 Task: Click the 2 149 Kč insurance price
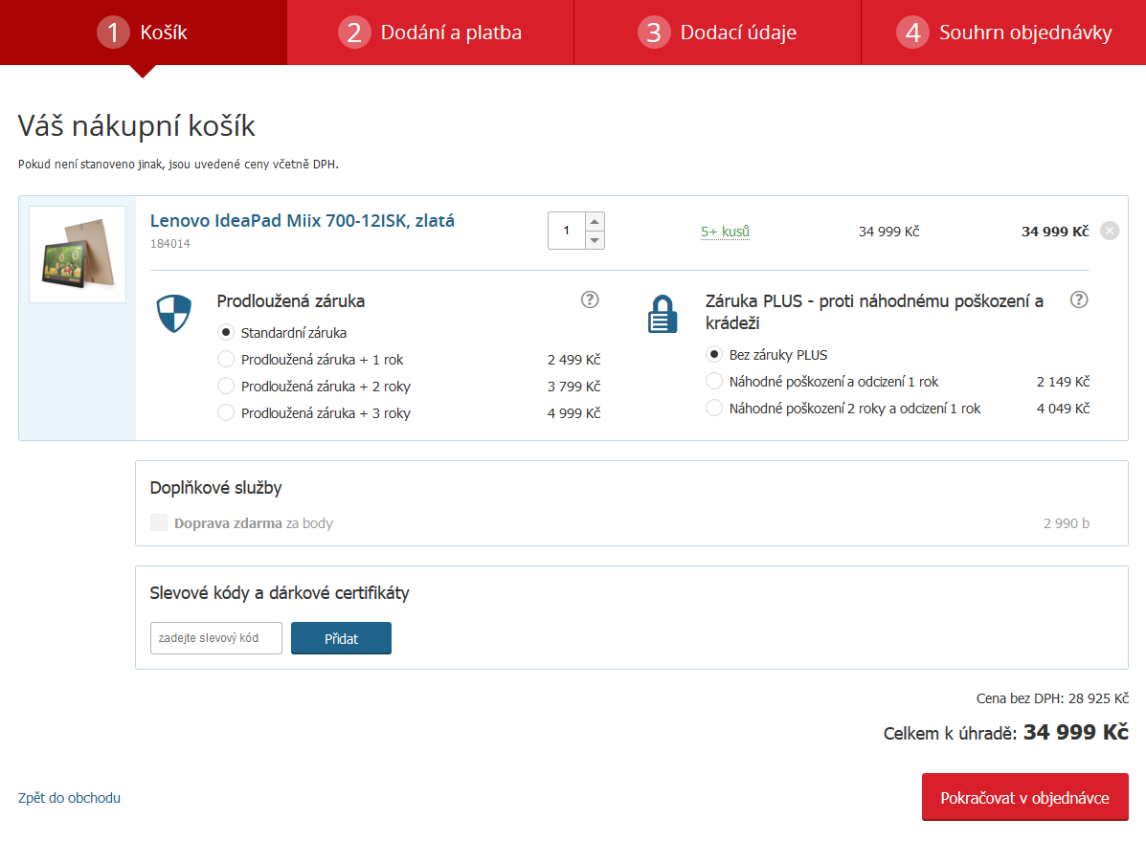1063,382
